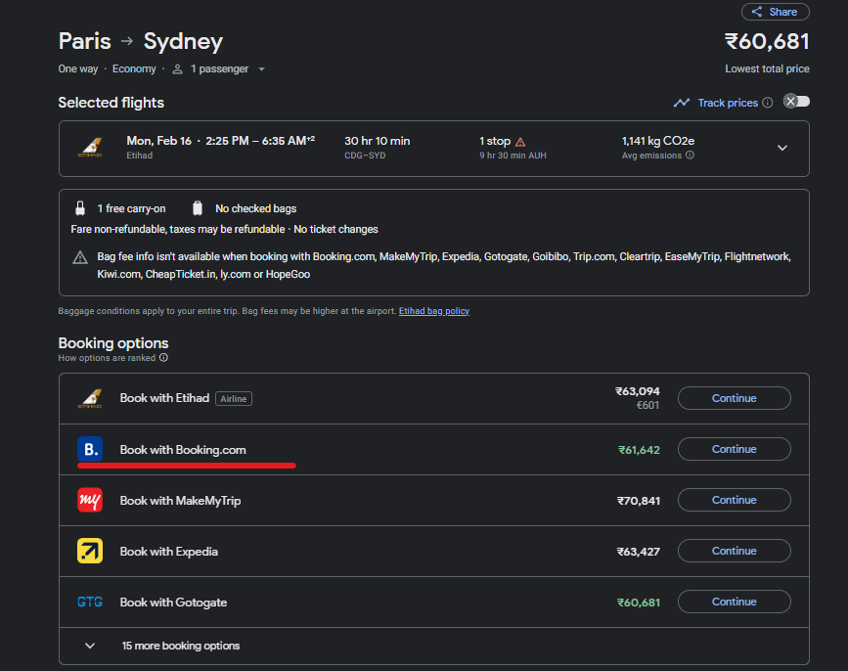Click the carry-on bag icon

[80, 208]
